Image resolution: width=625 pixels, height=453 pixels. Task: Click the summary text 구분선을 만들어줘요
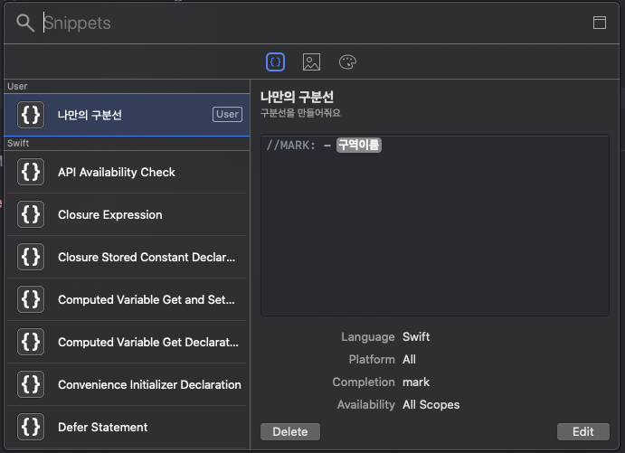(300, 113)
